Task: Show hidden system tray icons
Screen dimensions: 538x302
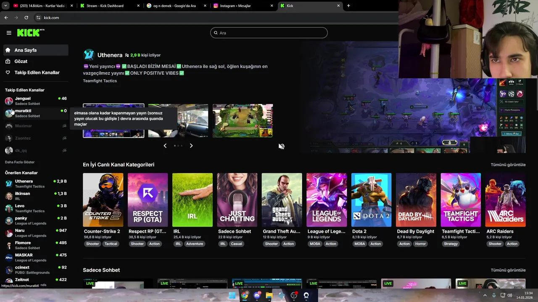Action: [485, 295]
